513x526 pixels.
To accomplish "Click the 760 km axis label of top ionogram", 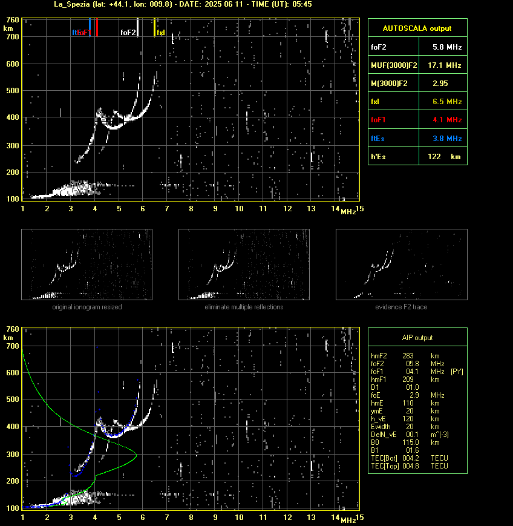I will [x=13, y=20].
